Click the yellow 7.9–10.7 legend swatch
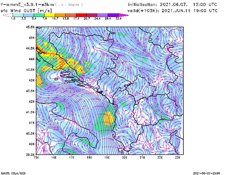 pos(49,15)
